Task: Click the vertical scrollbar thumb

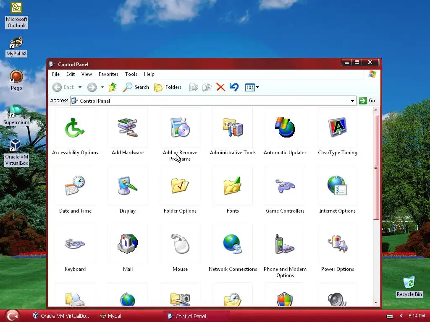Action: 376,167
